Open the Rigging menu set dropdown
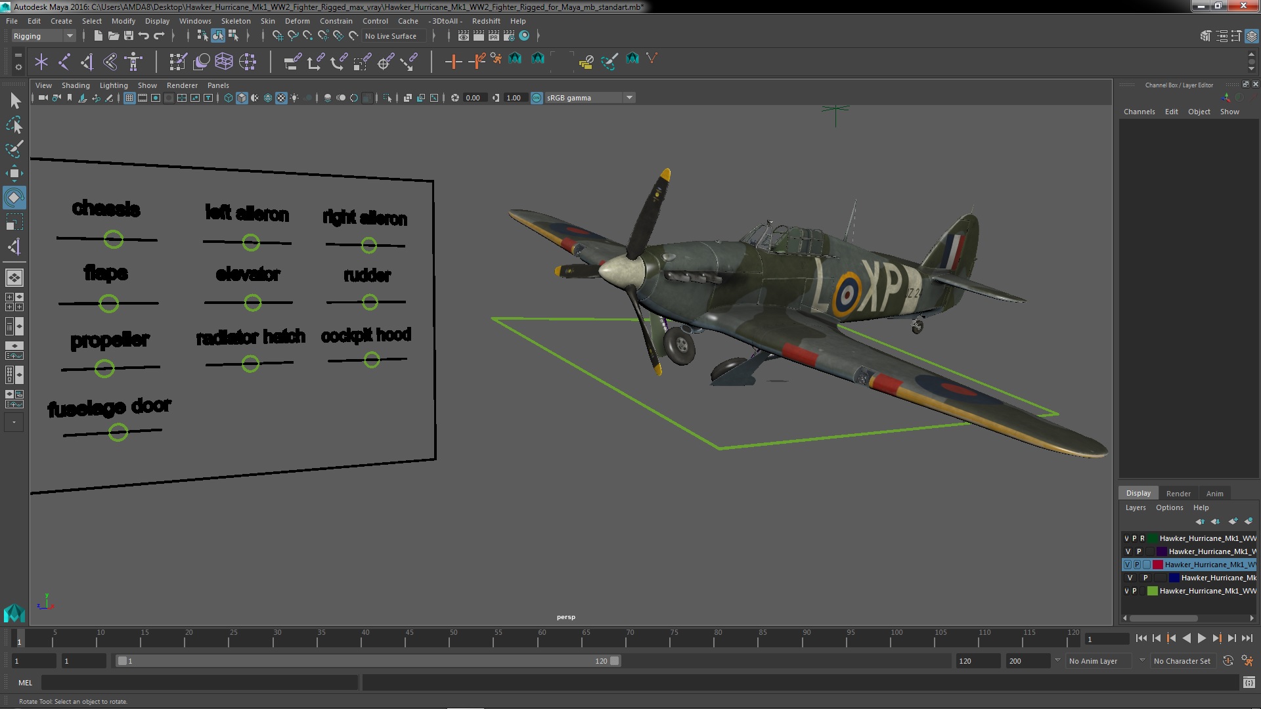This screenshot has height=709, width=1261. [x=44, y=36]
